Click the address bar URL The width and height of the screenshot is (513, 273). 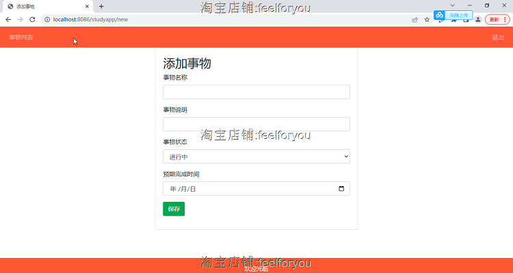[x=90, y=20]
